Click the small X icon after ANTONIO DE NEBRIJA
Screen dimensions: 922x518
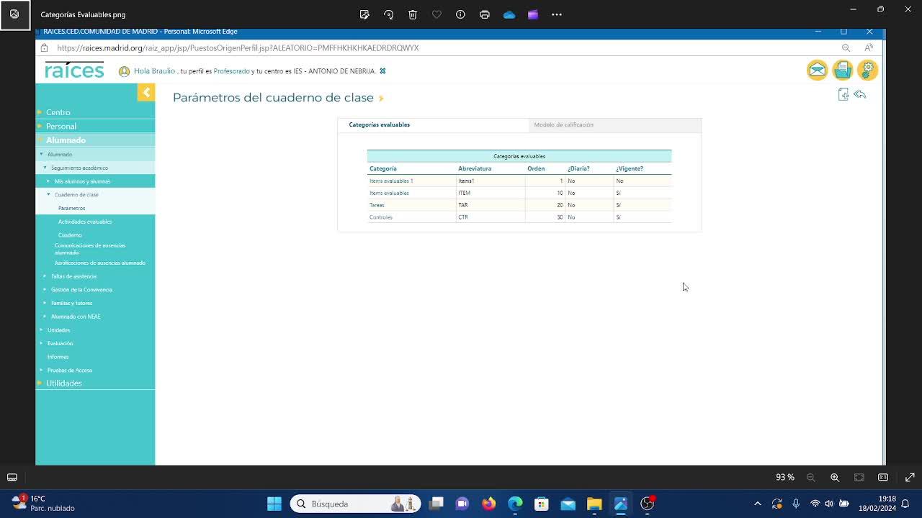point(382,71)
